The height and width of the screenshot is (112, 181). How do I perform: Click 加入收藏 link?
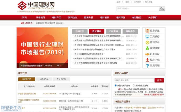148,2
